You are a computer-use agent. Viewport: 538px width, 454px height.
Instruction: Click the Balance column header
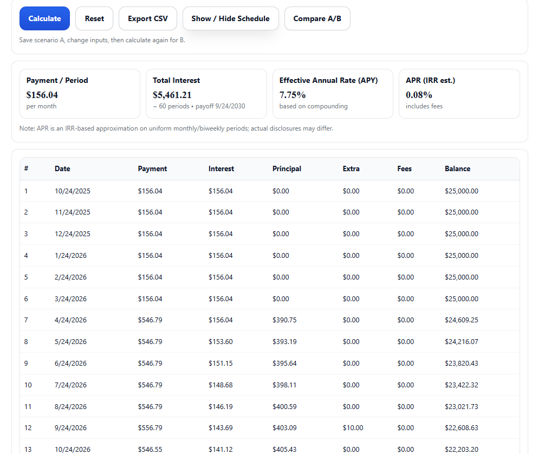[458, 168]
